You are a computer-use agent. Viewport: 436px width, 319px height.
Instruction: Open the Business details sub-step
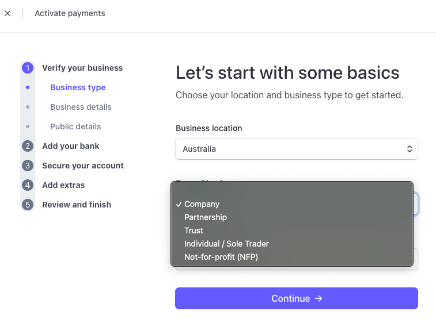pos(81,107)
